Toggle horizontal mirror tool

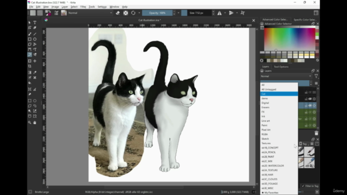pyautogui.click(x=219, y=13)
